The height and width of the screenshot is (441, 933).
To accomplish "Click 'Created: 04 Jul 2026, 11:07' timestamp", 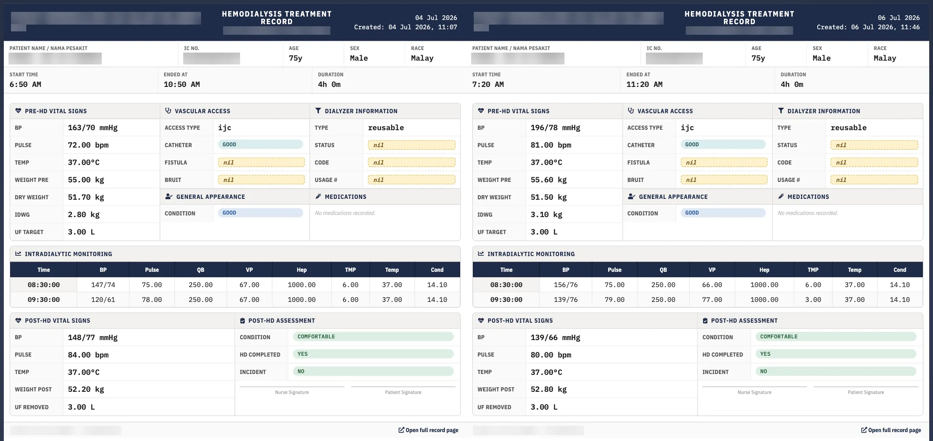I will pos(405,27).
